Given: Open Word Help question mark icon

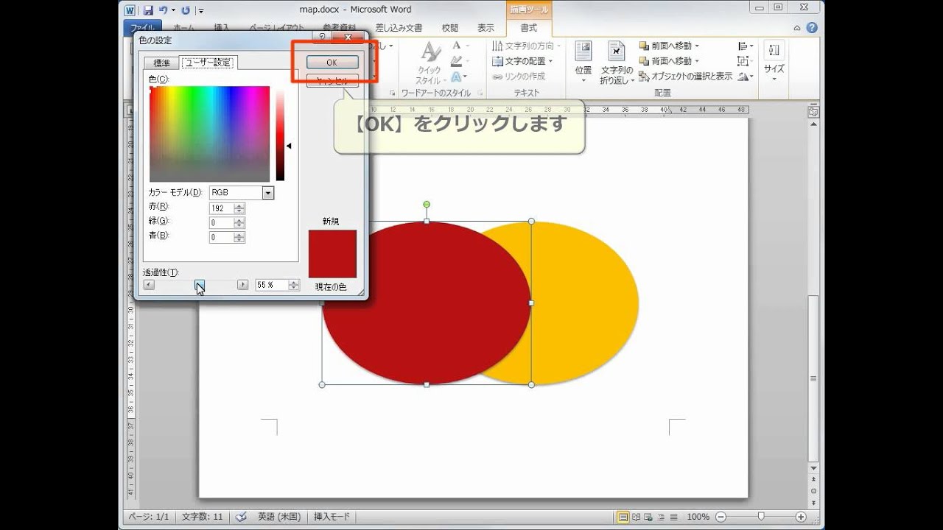Looking at the screenshot, I should pyautogui.click(x=811, y=28).
